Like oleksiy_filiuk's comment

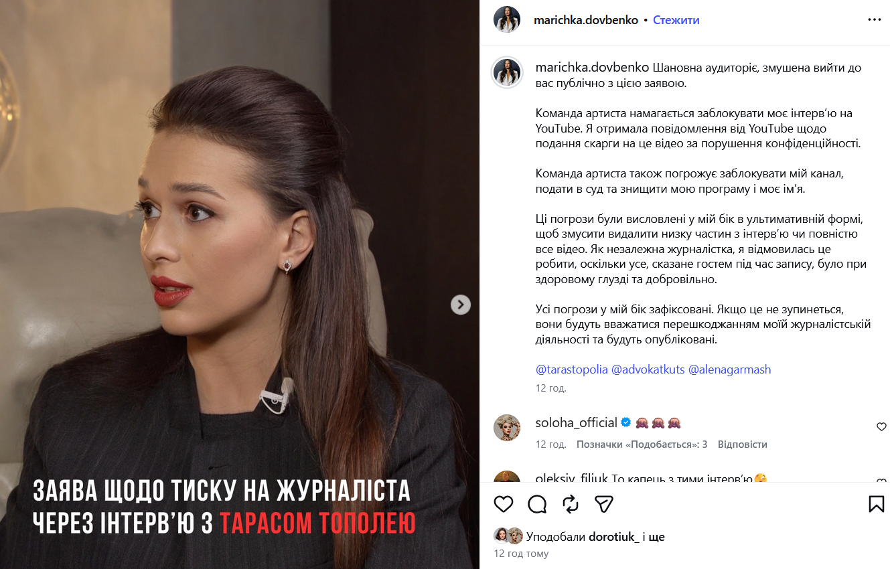(x=881, y=481)
